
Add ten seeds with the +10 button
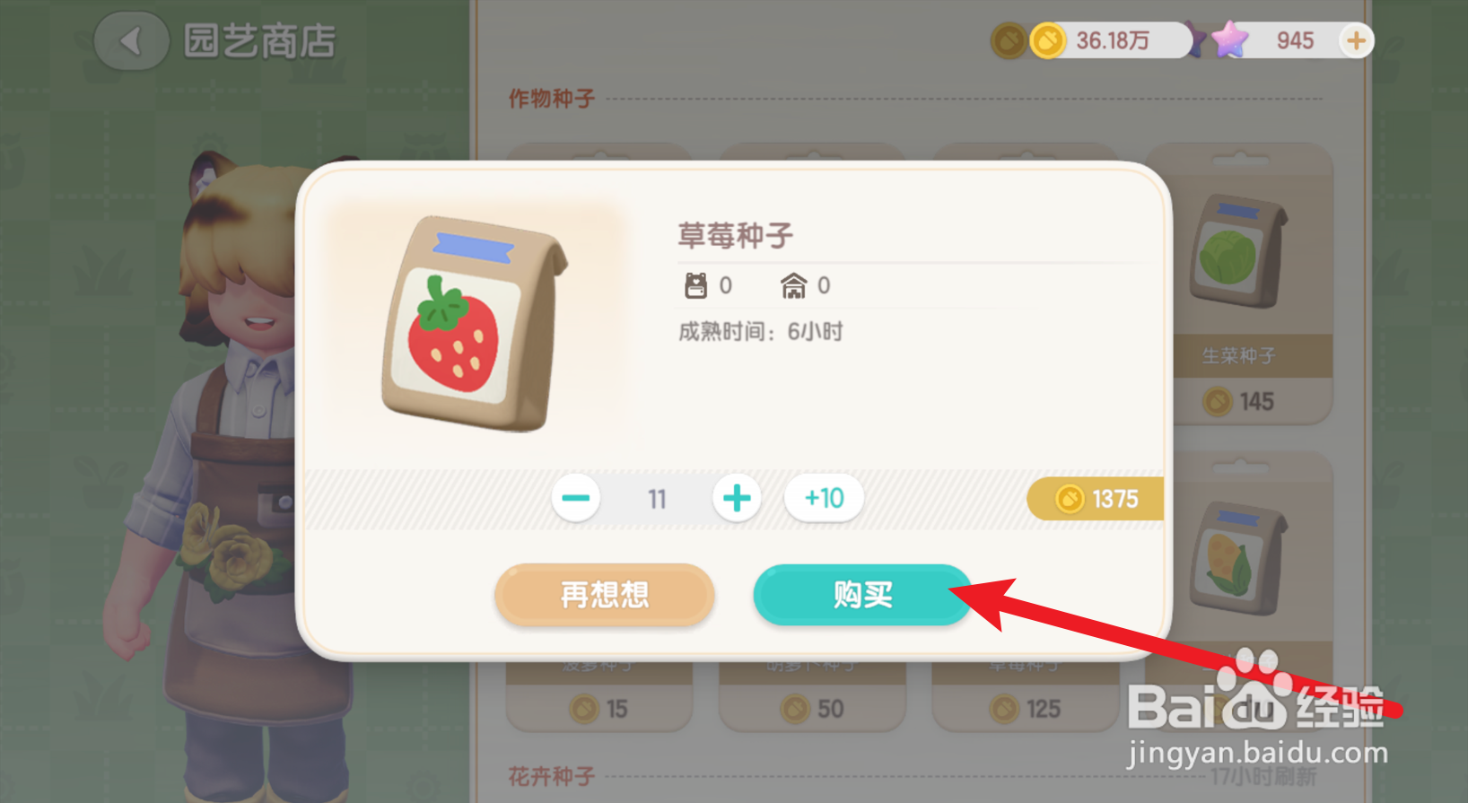pyautogui.click(x=824, y=498)
